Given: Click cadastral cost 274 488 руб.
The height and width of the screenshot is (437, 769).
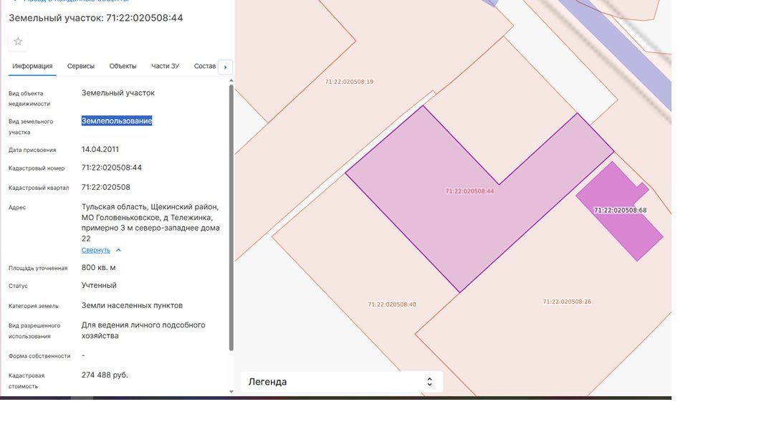Looking at the screenshot, I should [x=105, y=375].
